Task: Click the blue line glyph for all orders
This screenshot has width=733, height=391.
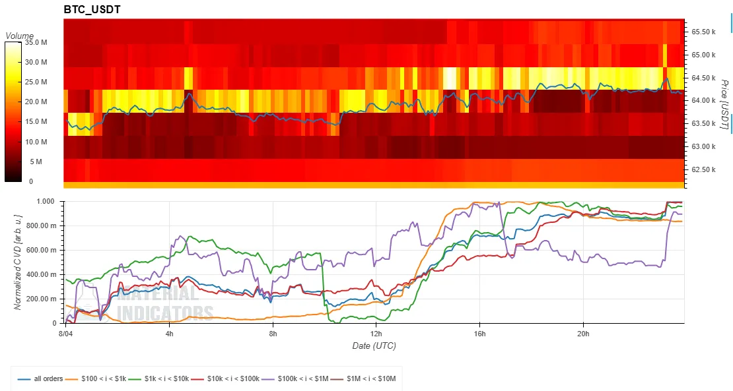Action: (24, 379)
